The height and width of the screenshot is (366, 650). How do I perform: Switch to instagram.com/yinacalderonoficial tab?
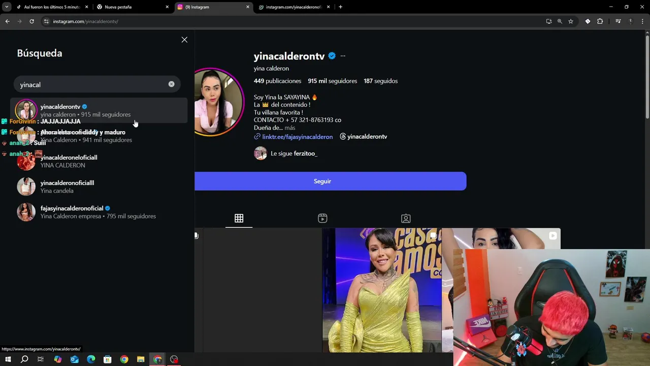coord(294,7)
